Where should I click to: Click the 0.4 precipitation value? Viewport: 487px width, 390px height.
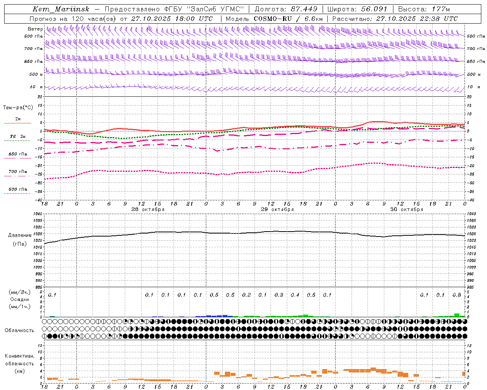tap(295, 295)
